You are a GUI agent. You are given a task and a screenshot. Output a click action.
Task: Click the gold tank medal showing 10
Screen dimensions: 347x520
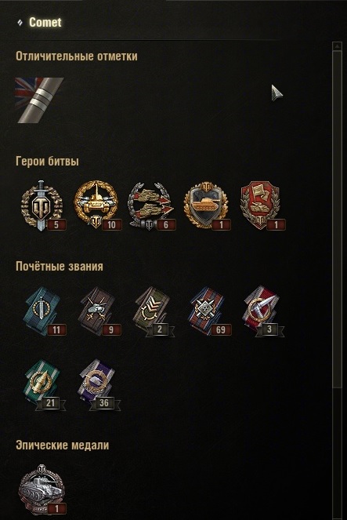[96, 205]
